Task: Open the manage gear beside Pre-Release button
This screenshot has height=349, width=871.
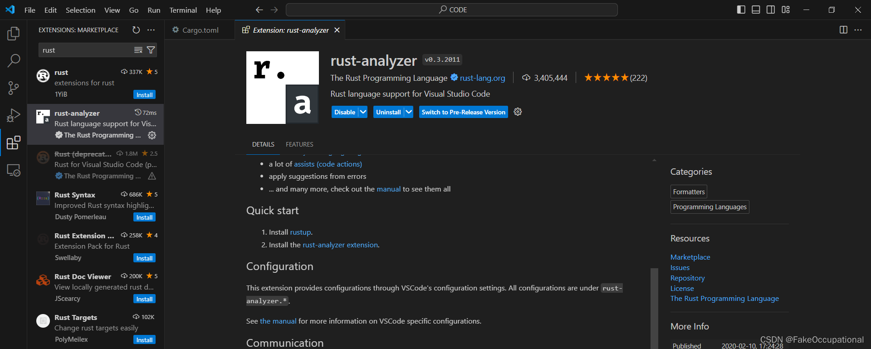Action: pyautogui.click(x=518, y=112)
